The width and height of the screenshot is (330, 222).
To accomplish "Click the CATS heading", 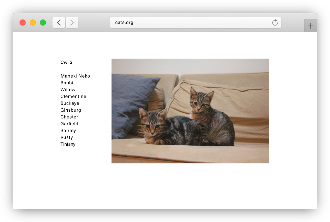I will (66, 62).
